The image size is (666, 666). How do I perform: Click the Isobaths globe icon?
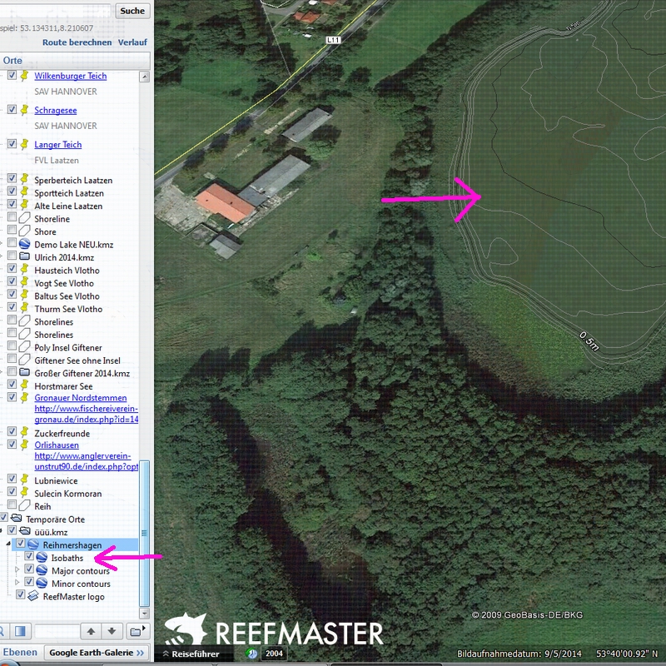(x=41, y=558)
